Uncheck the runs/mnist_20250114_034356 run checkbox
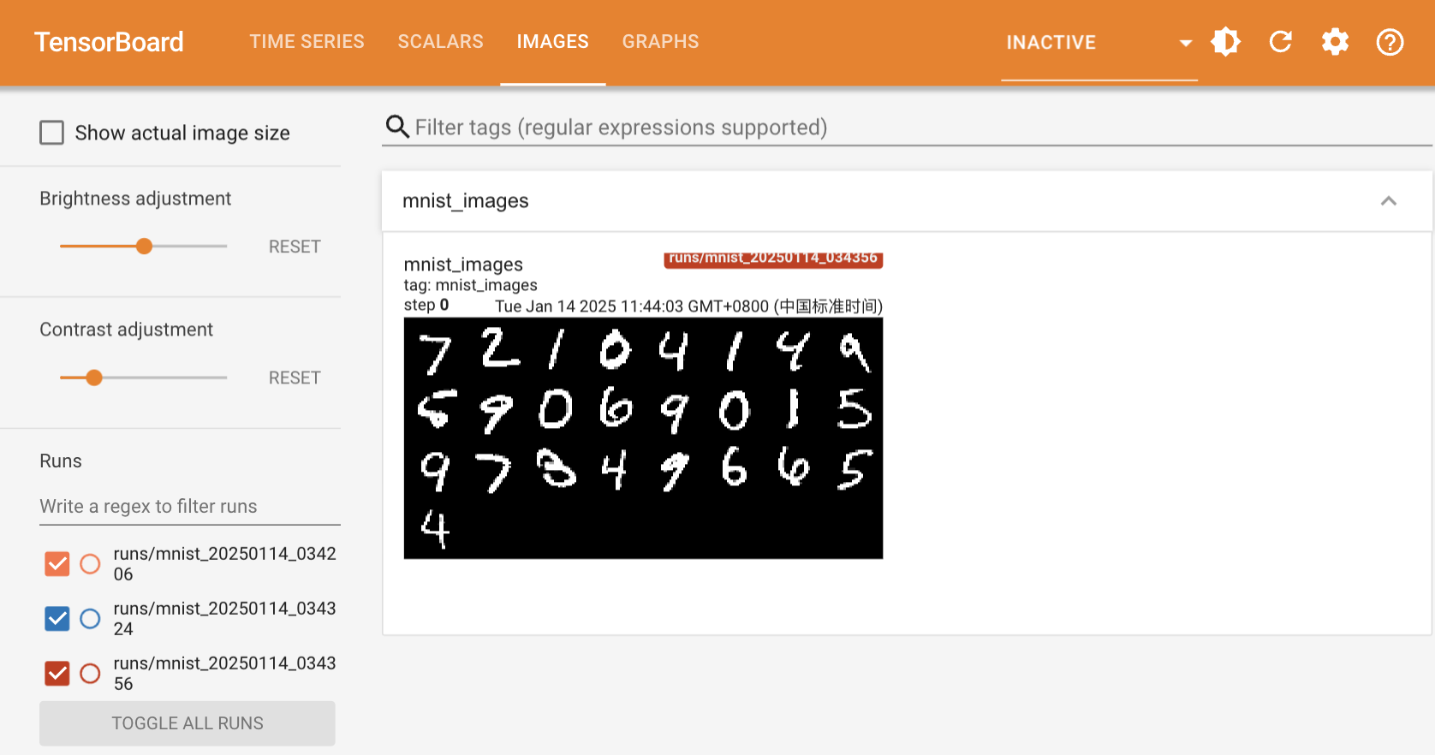 pyautogui.click(x=57, y=674)
